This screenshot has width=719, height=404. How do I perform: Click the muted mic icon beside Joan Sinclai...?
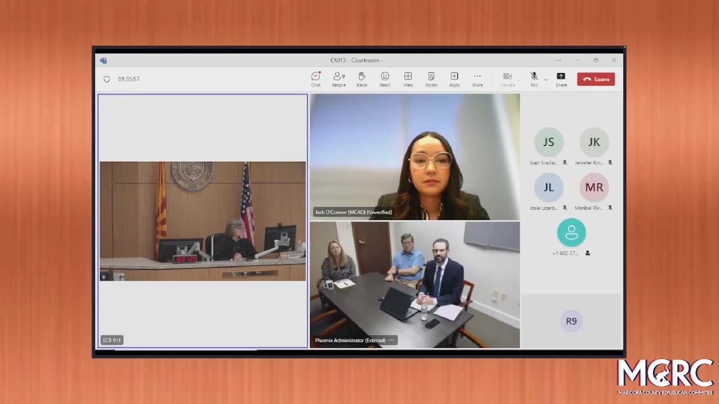(565, 163)
